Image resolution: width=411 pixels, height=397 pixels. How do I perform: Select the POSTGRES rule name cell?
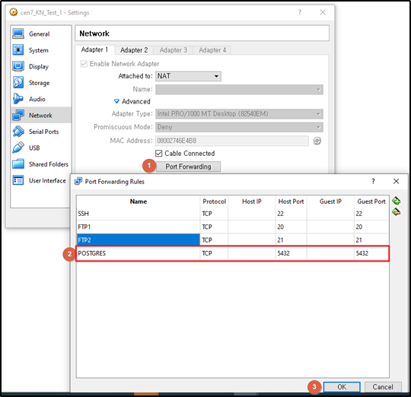(x=138, y=253)
